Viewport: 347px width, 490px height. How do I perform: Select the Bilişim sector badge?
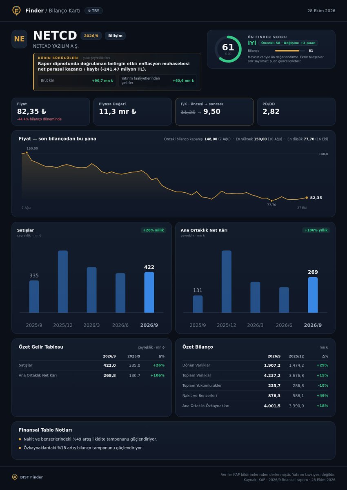coord(115,36)
